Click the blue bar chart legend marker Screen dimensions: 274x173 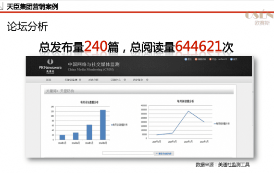tap(112, 125)
